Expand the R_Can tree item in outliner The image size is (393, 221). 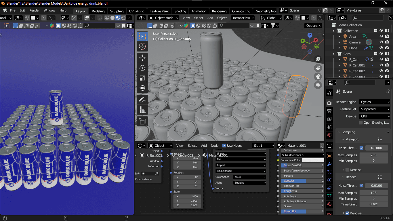pos(339,60)
